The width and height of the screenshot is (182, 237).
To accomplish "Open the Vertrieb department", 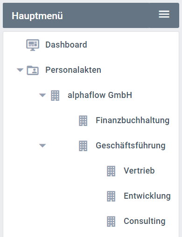I will pyautogui.click(x=139, y=171).
